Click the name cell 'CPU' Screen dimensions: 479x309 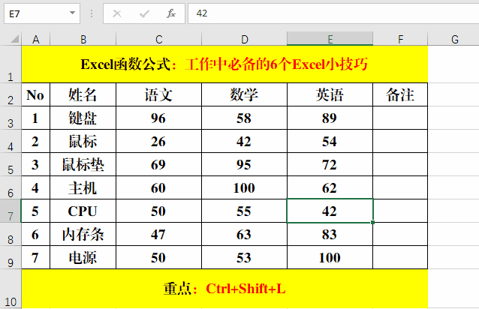tap(83, 211)
